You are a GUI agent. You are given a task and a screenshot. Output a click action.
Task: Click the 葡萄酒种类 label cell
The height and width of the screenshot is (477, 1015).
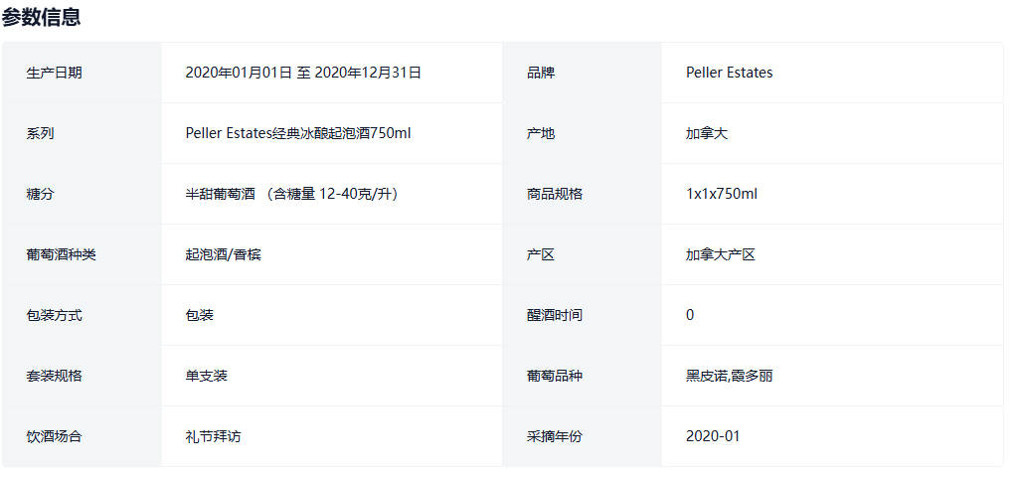(62, 254)
